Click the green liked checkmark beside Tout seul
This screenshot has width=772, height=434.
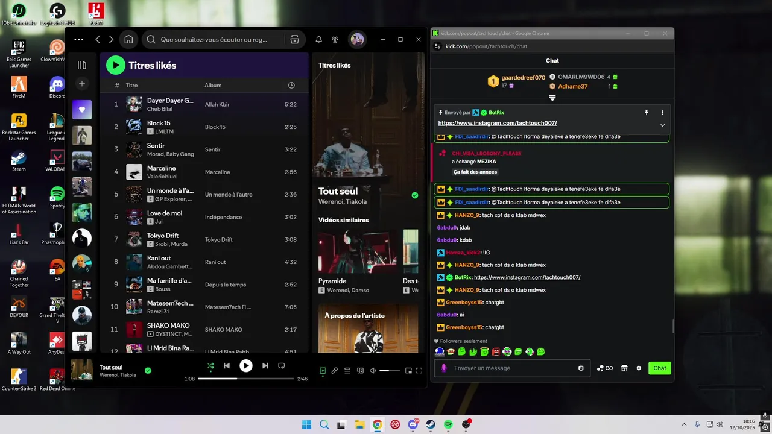[x=148, y=370]
